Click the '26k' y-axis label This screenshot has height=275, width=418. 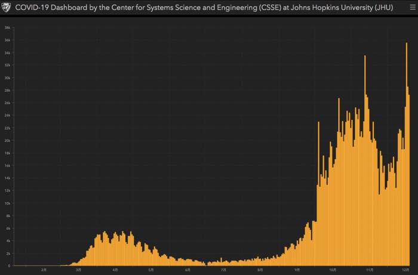[x=7, y=103]
